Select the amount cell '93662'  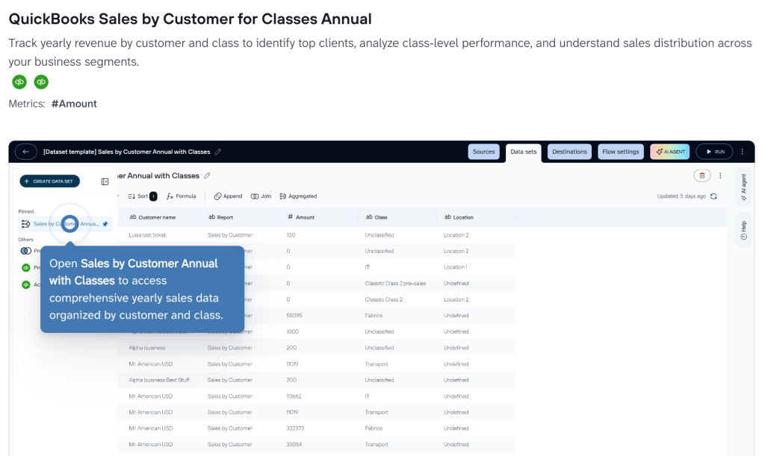click(x=294, y=396)
